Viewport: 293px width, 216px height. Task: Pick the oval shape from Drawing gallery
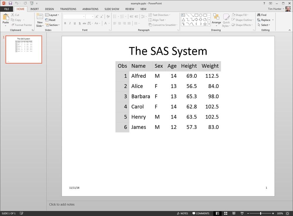point(201,15)
